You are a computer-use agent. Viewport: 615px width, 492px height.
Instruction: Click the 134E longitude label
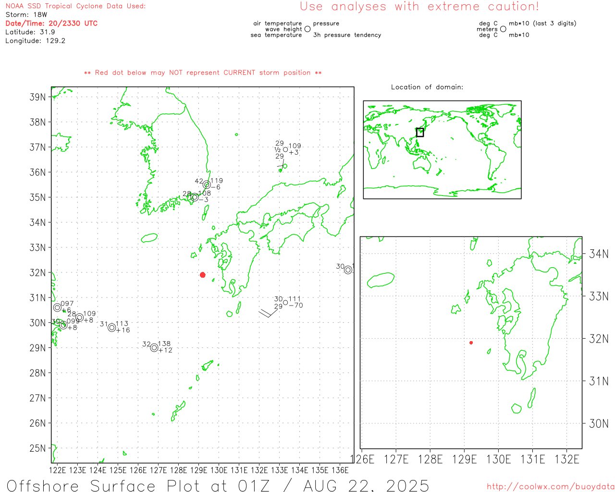pos(300,470)
